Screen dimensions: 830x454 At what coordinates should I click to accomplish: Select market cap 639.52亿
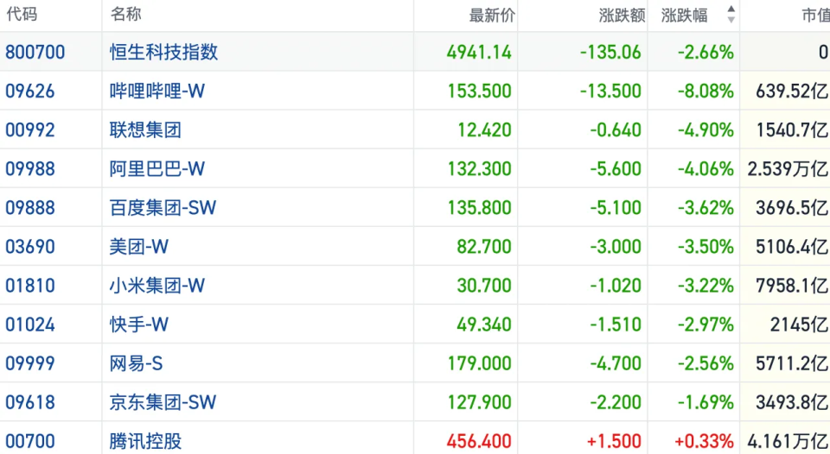pos(792,91)
